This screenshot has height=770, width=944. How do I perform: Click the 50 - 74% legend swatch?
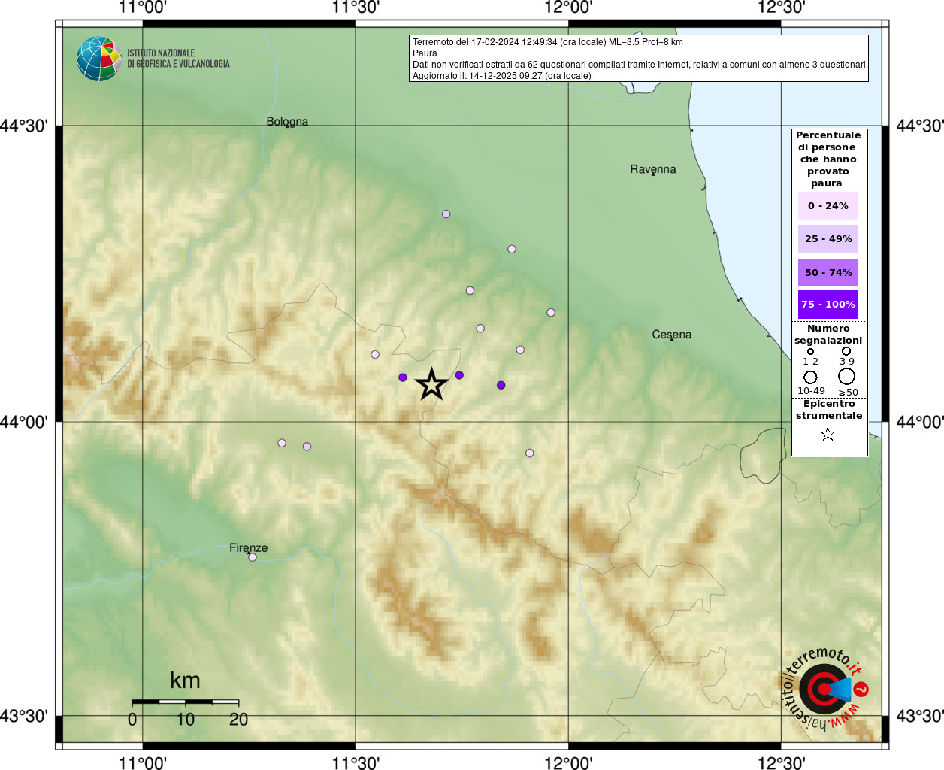pos(828,273)
